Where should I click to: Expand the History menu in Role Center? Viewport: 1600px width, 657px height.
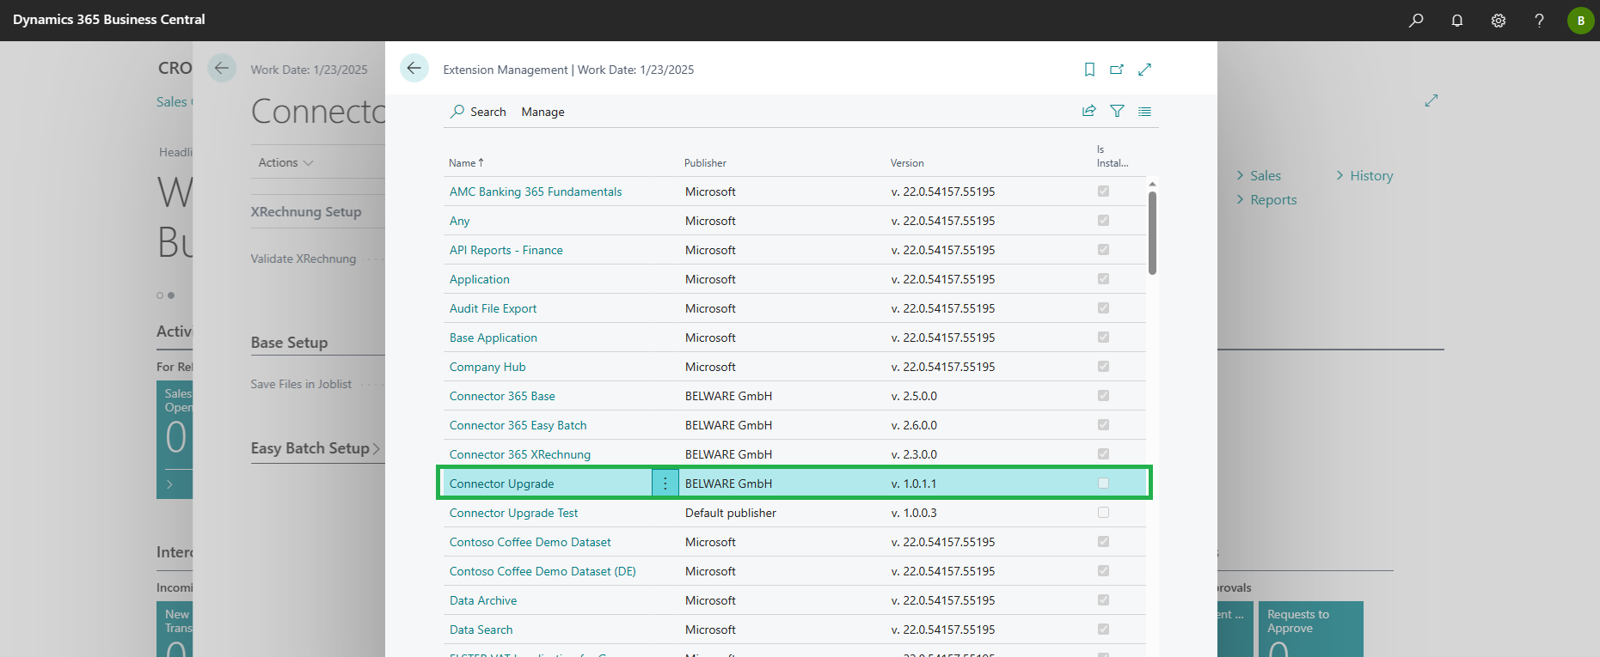tap(1364, 175)
